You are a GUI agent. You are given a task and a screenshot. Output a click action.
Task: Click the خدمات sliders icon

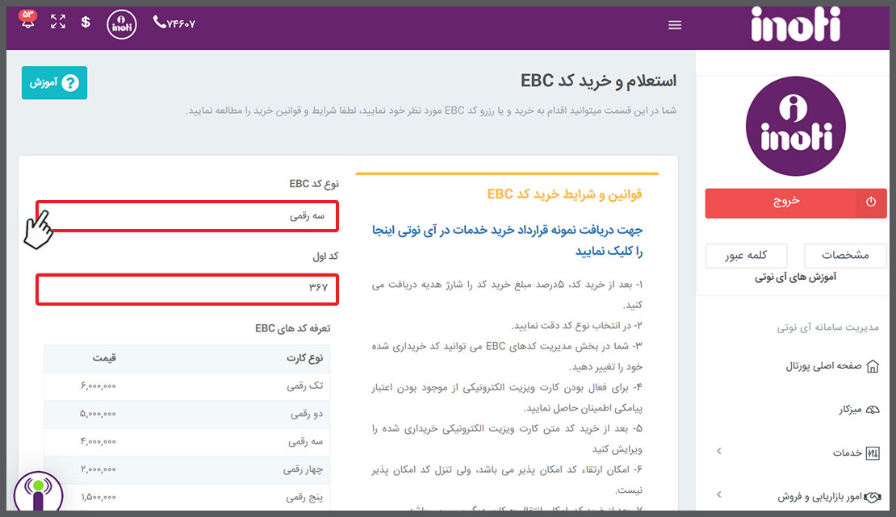coord(873,453)
